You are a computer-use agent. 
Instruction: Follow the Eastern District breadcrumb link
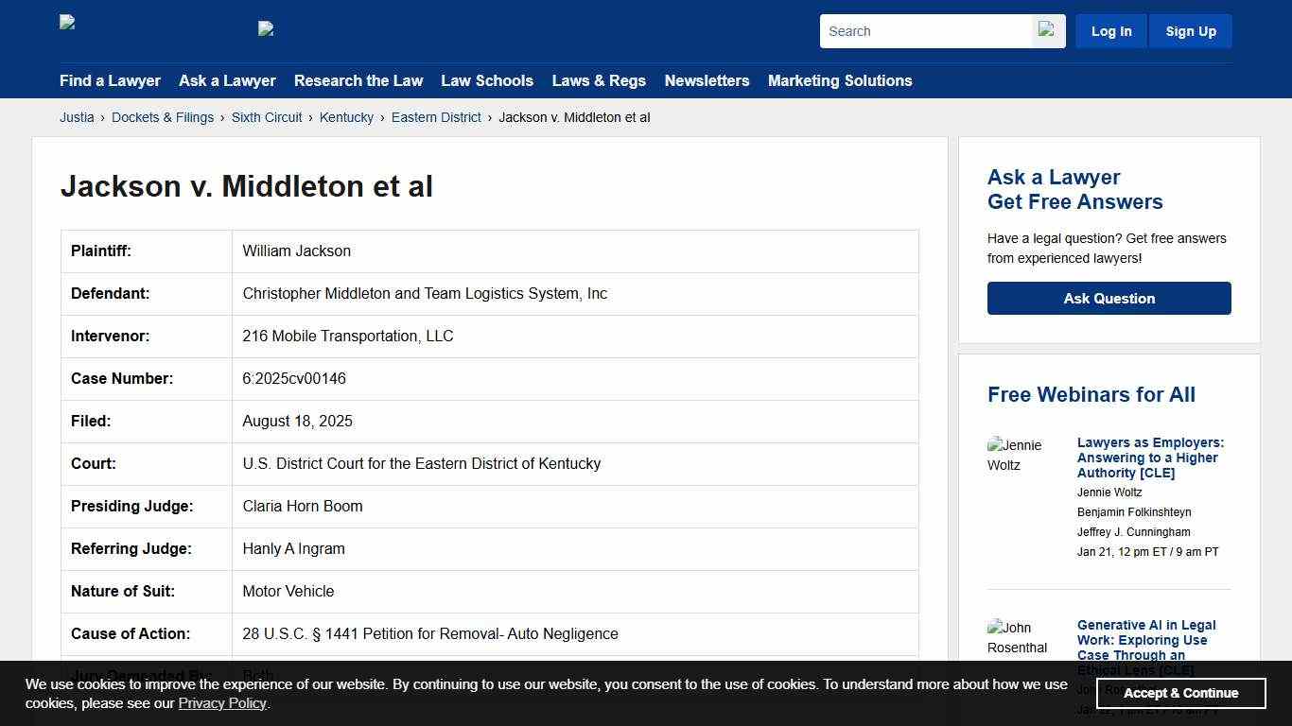pos(436,117)
